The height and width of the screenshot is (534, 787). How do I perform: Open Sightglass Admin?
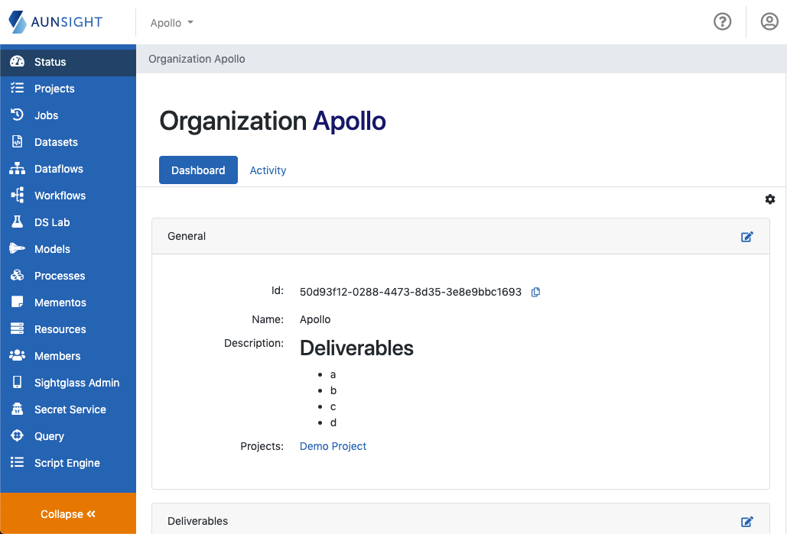click(x=76, y=383)
